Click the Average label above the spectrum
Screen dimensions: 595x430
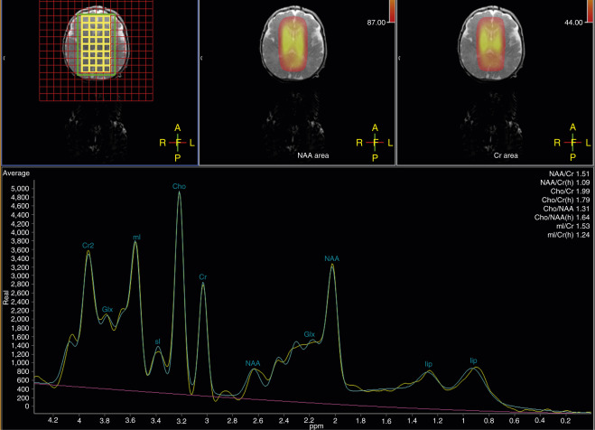[16, 172]
